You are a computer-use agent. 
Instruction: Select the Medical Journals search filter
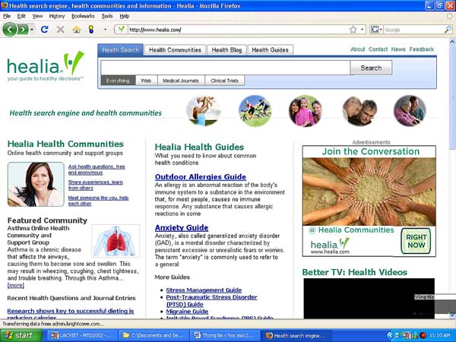[179, 80]
